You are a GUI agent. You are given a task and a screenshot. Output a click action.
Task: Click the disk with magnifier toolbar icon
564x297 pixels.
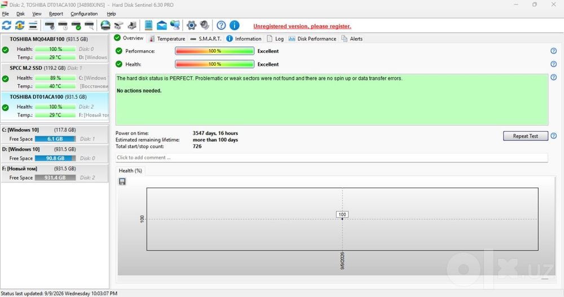click(x=89, y=25)
